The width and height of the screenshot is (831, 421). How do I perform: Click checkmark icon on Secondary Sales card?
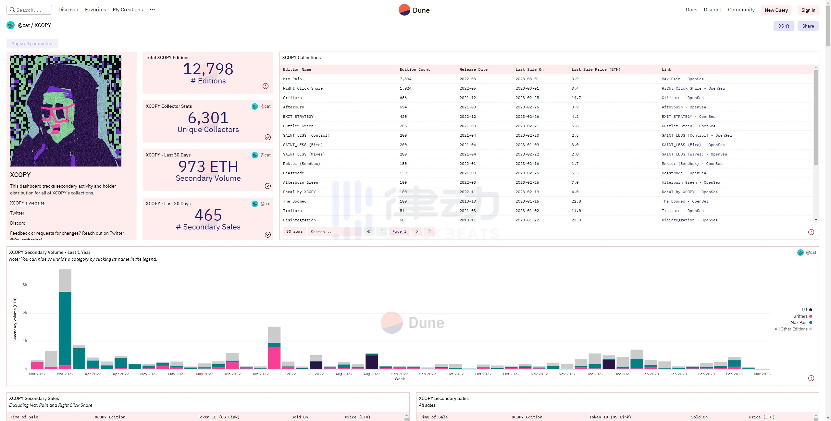tap(268, 235)
